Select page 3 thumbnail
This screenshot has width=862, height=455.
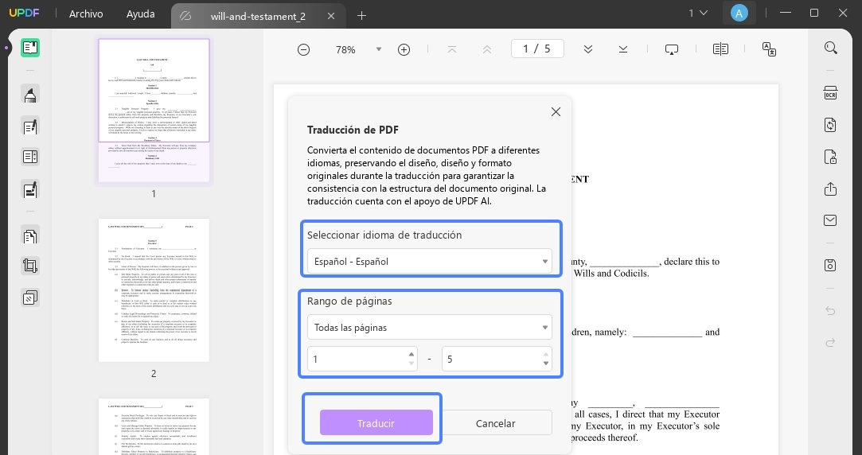(154, 426)
